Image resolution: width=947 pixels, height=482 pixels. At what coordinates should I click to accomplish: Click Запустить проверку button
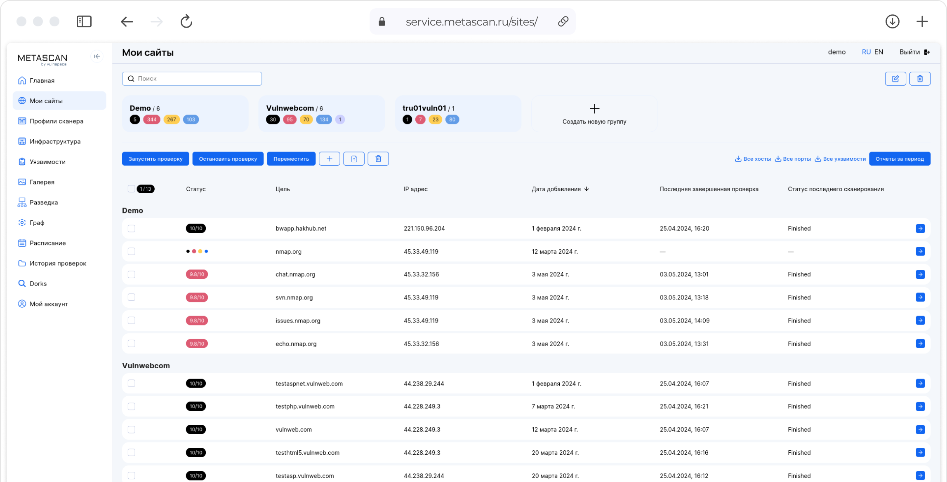coord(155,159)
